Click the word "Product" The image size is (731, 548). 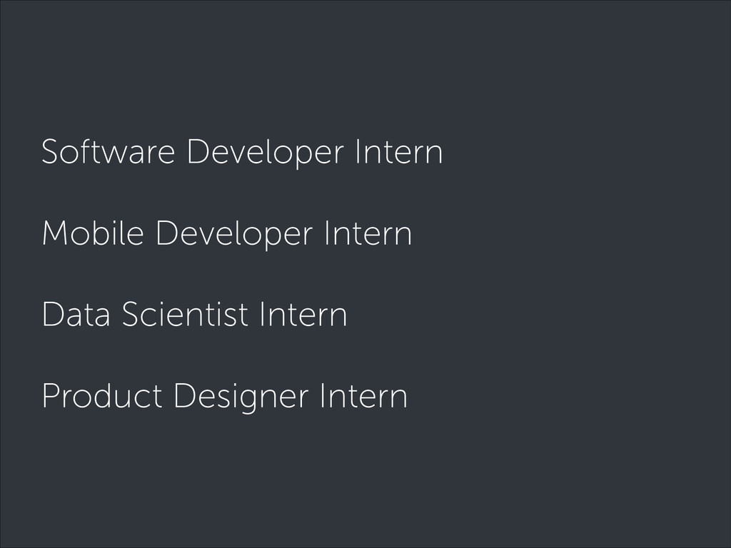102,395
